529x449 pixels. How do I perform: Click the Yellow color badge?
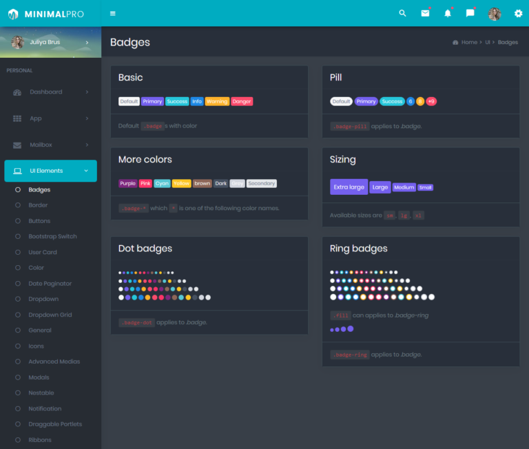tap(182, 183)
